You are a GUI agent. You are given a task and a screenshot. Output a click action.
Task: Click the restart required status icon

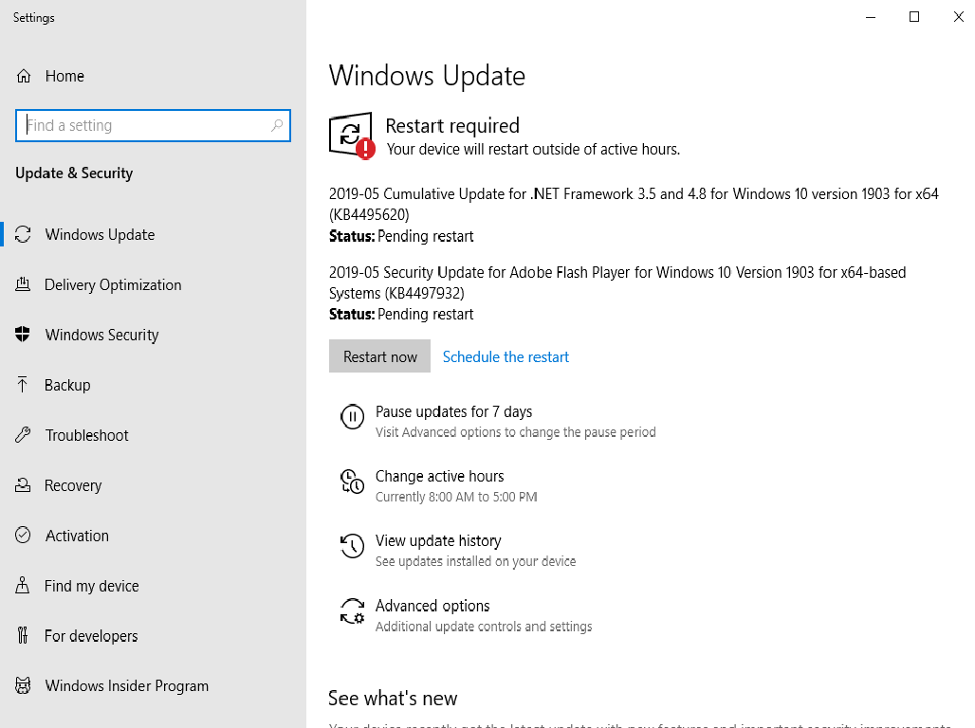tap(352, 136)
